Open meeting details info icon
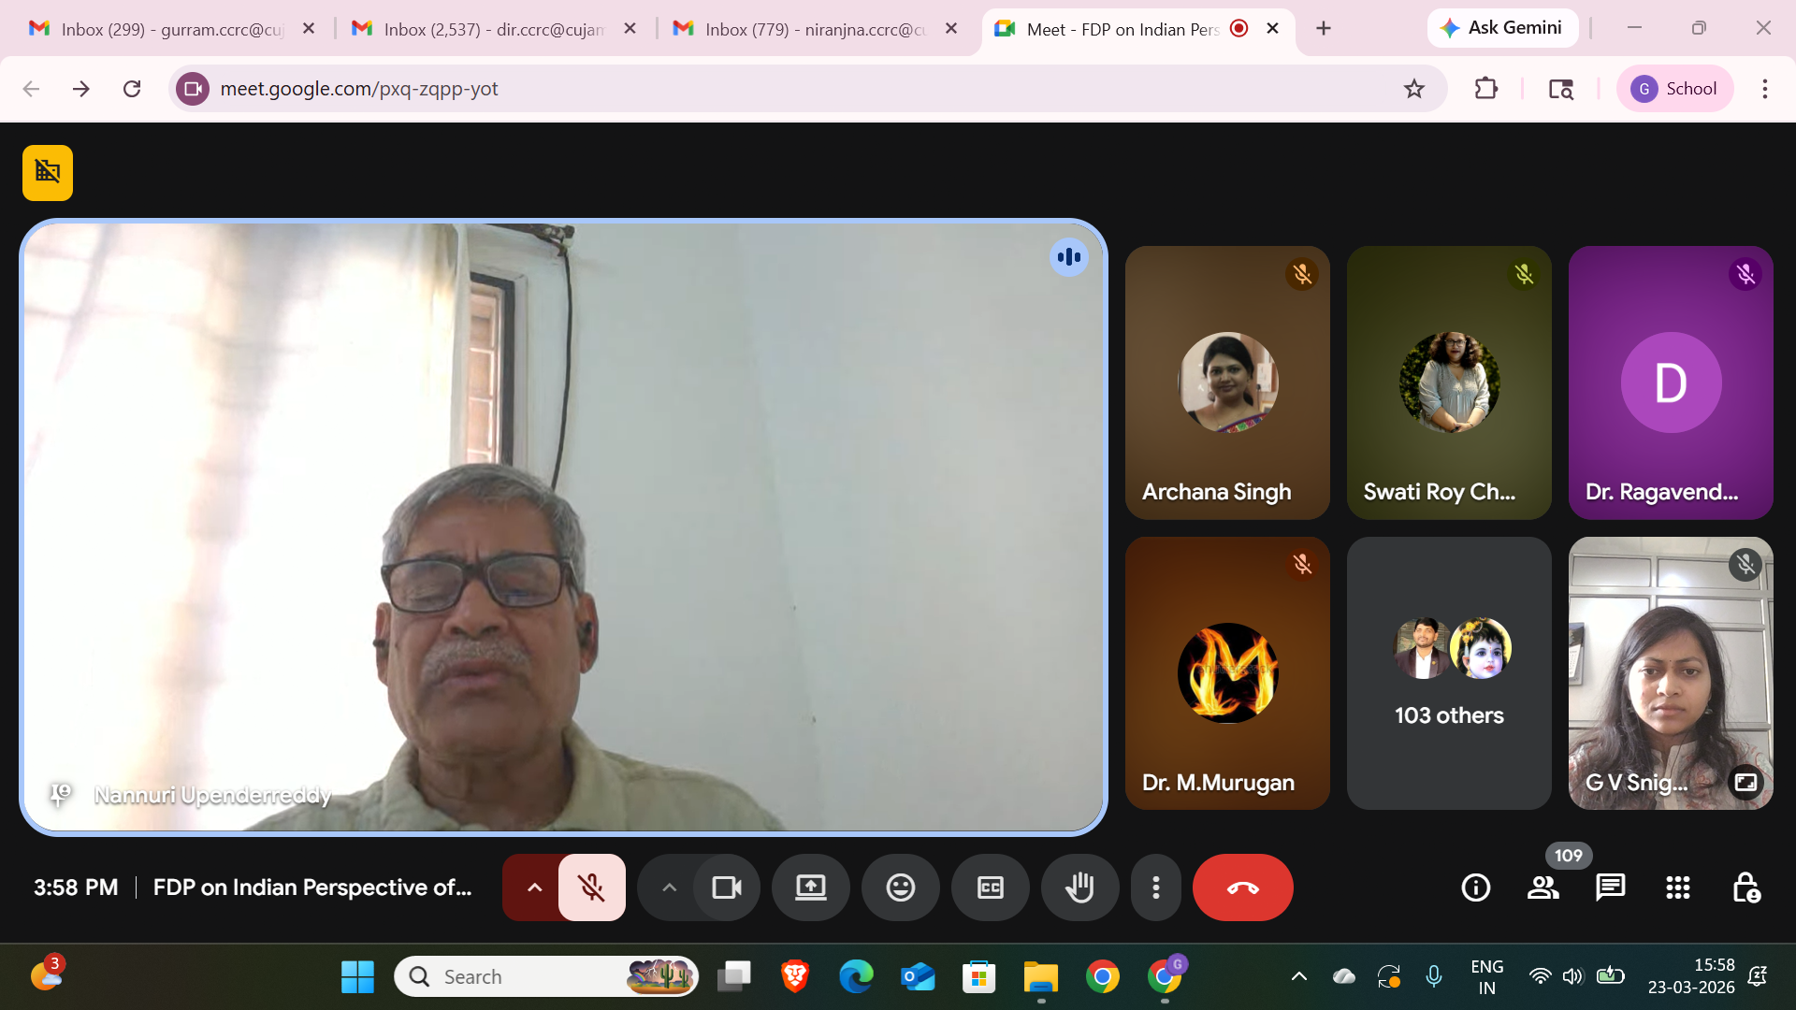The image size is (1796, 1010). [x=1475, y=887]
